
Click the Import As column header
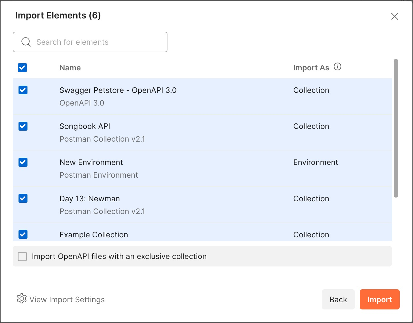coord(311,68)
